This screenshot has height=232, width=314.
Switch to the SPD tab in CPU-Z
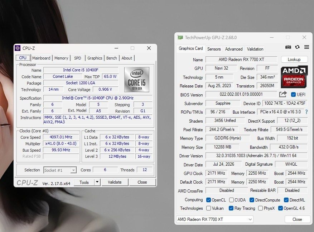(77, 58)
